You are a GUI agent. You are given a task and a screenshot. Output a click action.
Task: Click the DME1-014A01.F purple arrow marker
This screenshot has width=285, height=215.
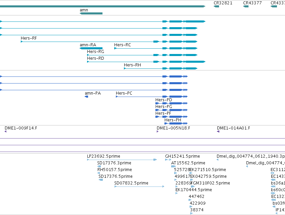[x=218, y=131]
